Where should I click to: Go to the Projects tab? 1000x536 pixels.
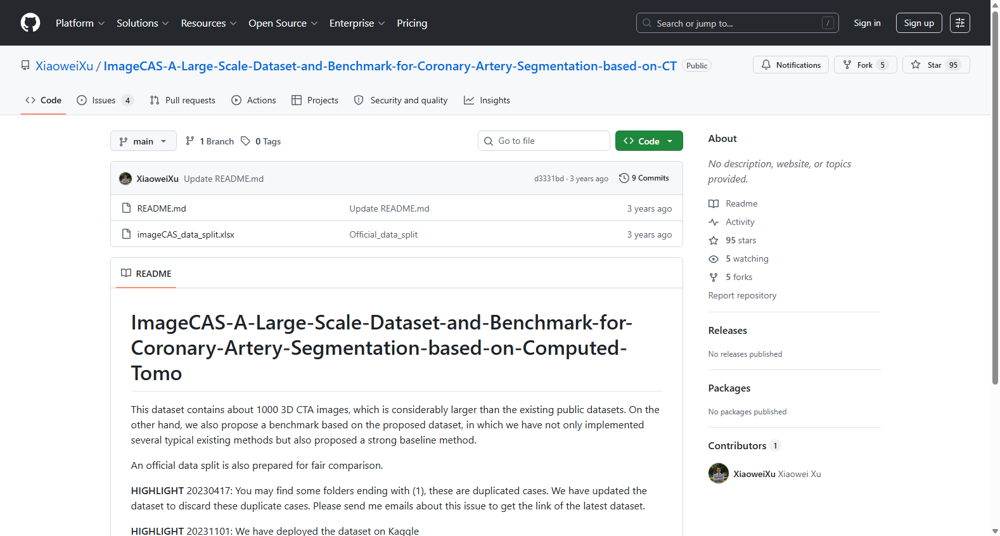[x=315, y=100]
